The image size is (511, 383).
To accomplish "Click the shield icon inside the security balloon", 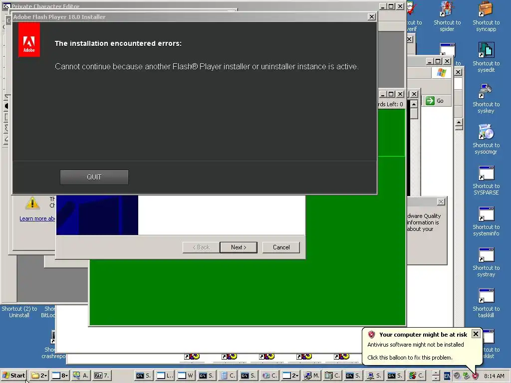I will click(371, 335).
